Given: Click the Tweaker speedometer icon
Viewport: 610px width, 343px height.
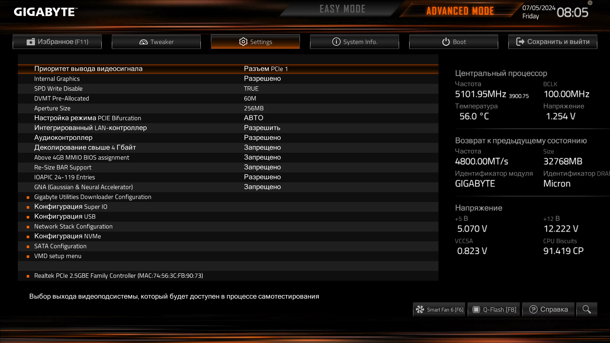Looking at the screenshot, I should 144,42.
